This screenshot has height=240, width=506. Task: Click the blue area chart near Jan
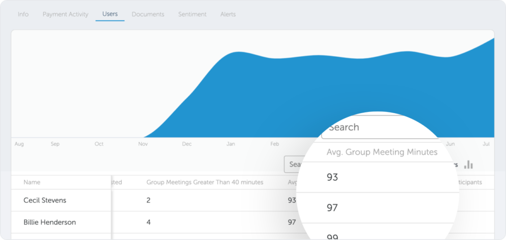point(231,97)
